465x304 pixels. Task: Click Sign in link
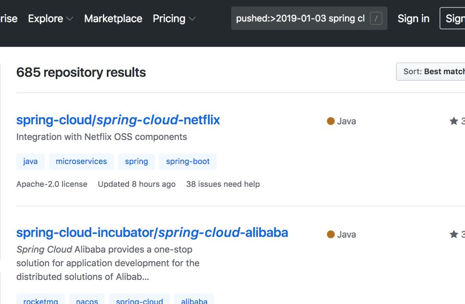click(x=413, y=19)
